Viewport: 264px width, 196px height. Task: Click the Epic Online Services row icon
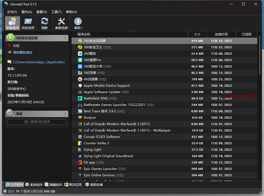(x=80, y=175)
